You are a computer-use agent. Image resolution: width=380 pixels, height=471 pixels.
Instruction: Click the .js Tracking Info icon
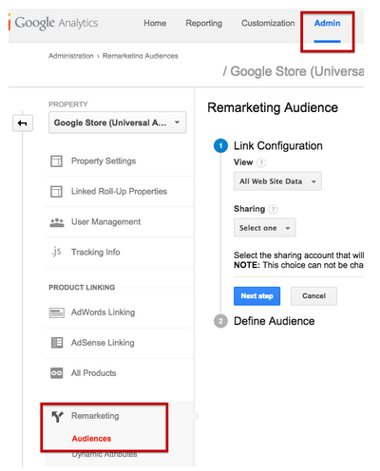coord(56,252)
